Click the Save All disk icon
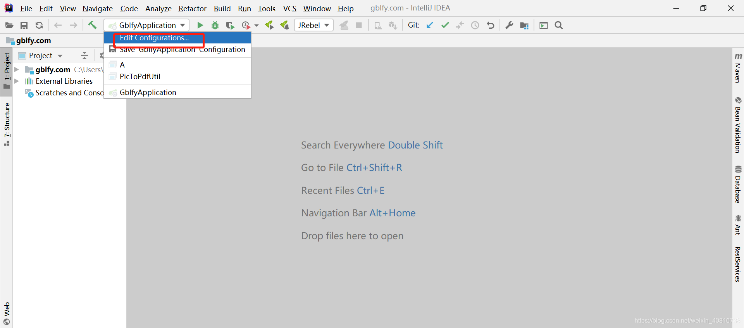The width and height of the screenshot is (744, 328). pos(24,25)
